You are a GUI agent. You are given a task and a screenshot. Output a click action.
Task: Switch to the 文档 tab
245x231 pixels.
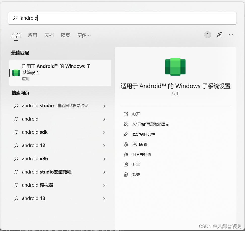[x=49, y=35]
